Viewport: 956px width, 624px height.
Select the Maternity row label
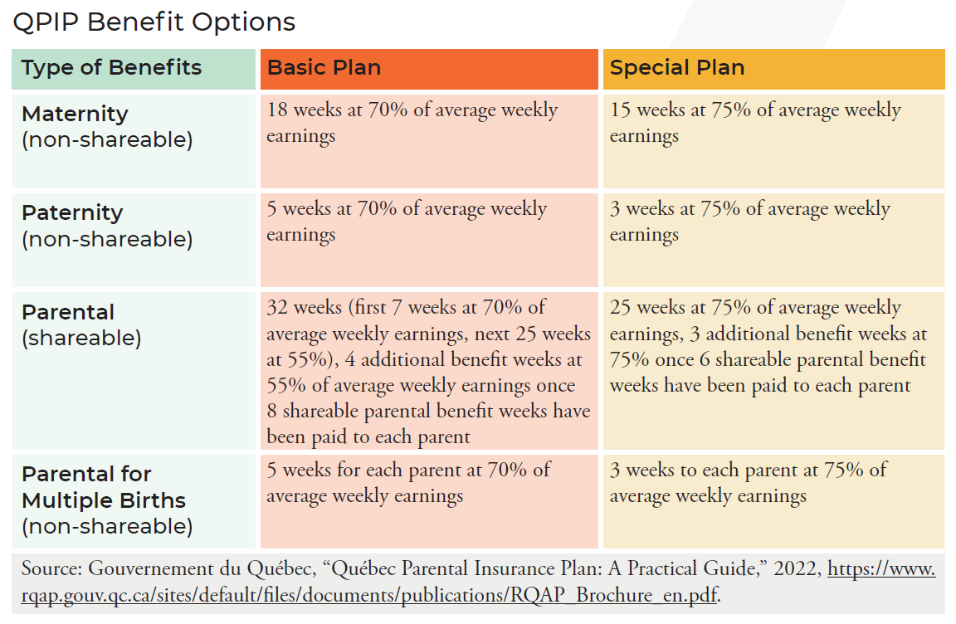click(76, 114)
